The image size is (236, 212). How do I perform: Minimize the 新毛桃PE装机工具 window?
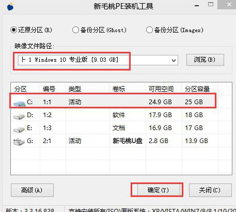tap(197, 6)
